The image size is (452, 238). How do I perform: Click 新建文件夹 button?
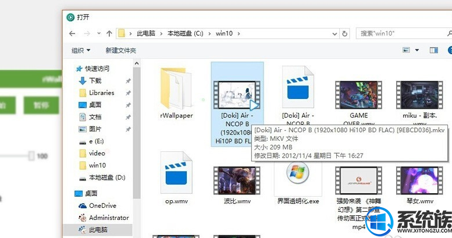tap(121, 51)
